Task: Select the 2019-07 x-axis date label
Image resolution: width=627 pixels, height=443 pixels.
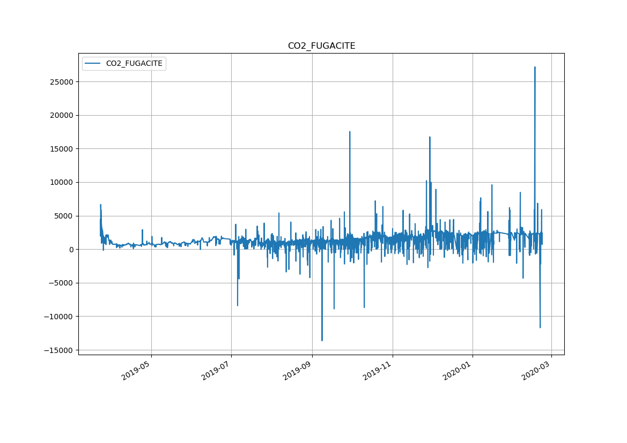Action: (217, 370)
